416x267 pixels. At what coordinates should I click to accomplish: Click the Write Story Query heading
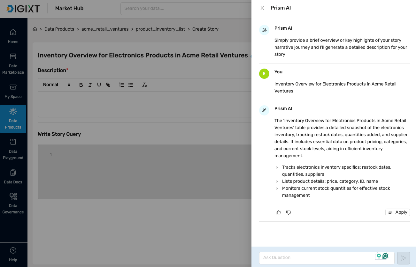point(59,134)
